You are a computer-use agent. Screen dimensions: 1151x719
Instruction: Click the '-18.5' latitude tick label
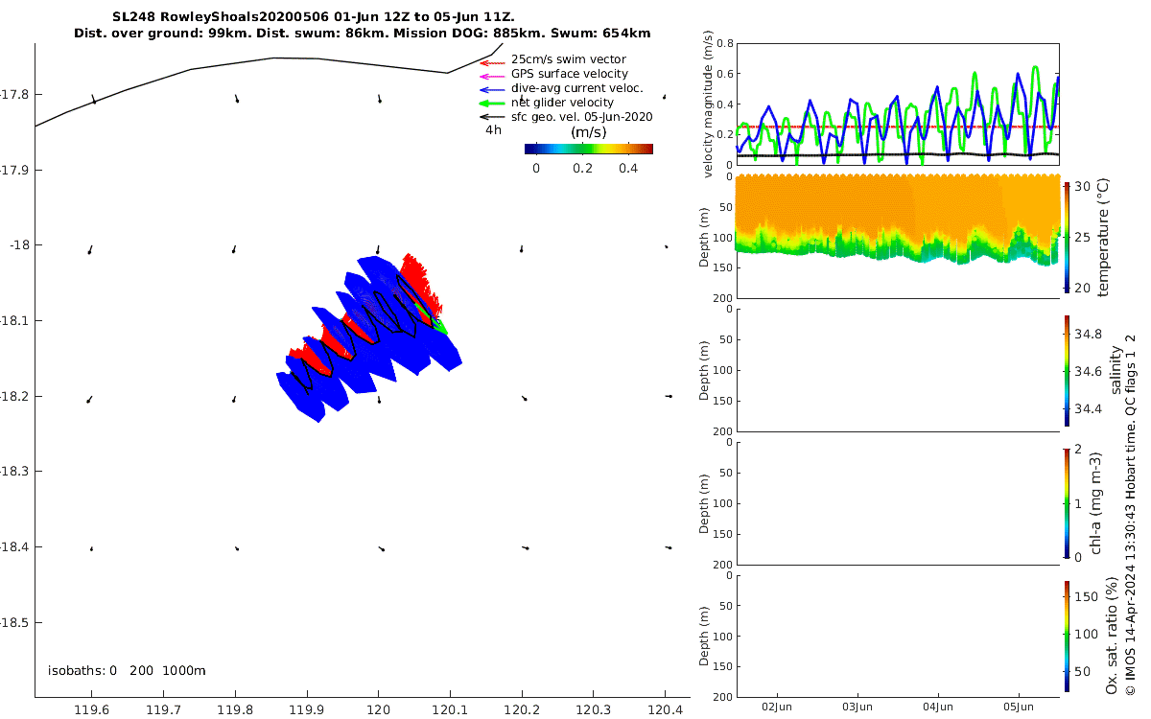(13, 622)
